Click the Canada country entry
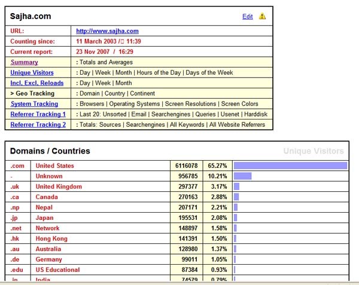This screenshot has width=359, height=285. tap(47, 197)
